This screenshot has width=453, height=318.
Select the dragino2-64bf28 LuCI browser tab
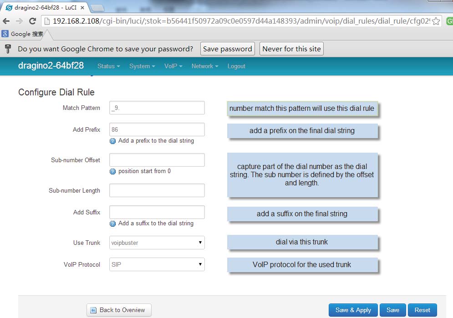45,8
